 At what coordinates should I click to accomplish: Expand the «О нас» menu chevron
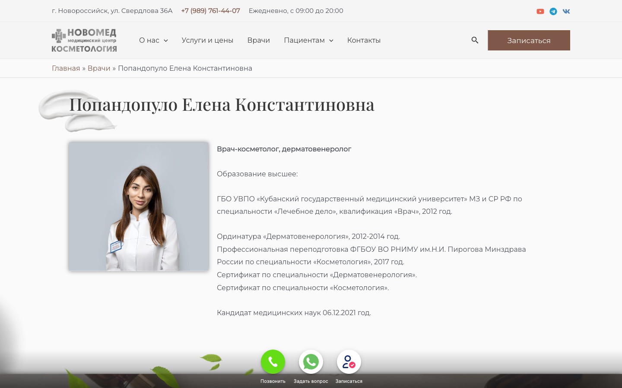(x=165, y=41)
